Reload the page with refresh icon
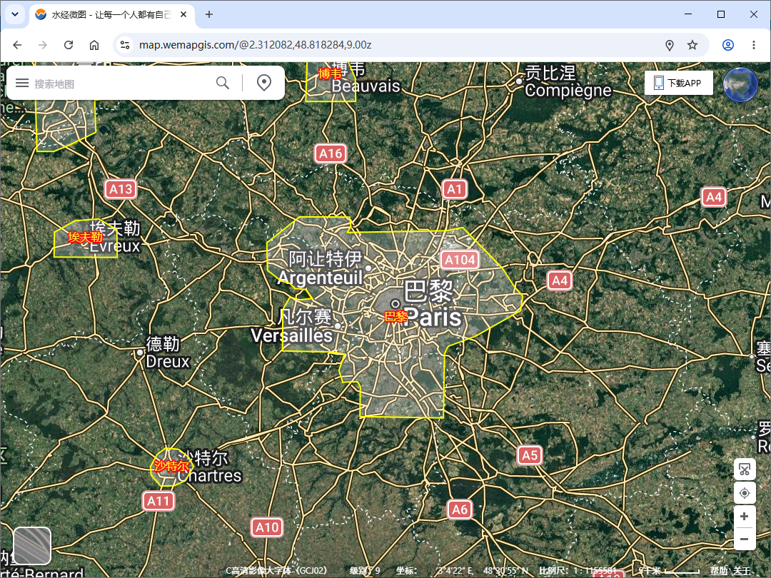The width and height of the screenshot is (771, 578). click(x=69, y=45)
